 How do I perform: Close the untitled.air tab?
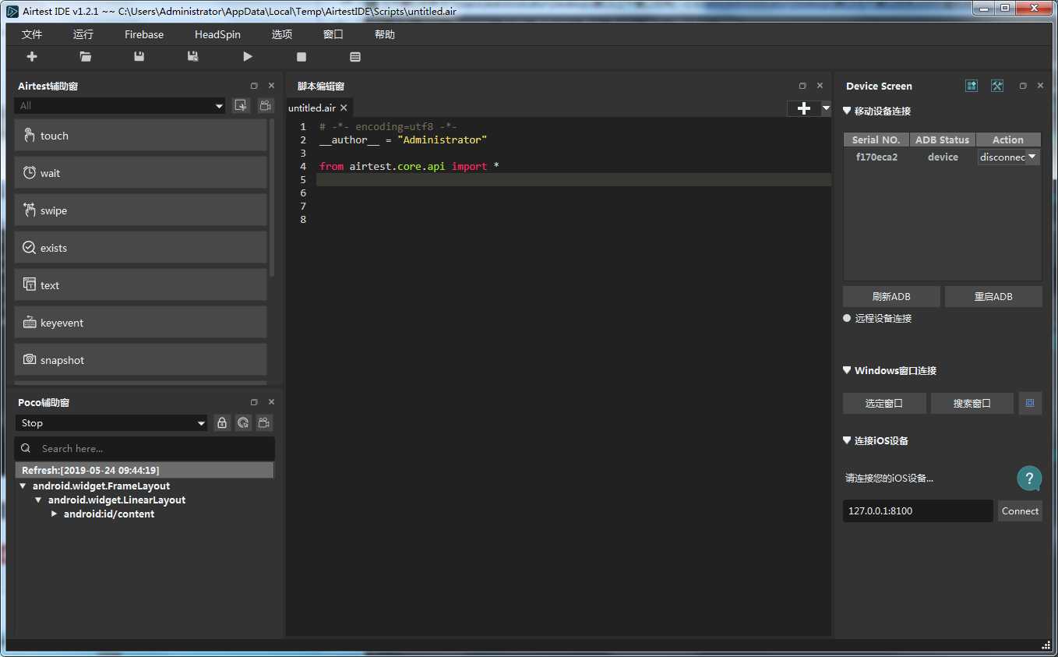344,108
